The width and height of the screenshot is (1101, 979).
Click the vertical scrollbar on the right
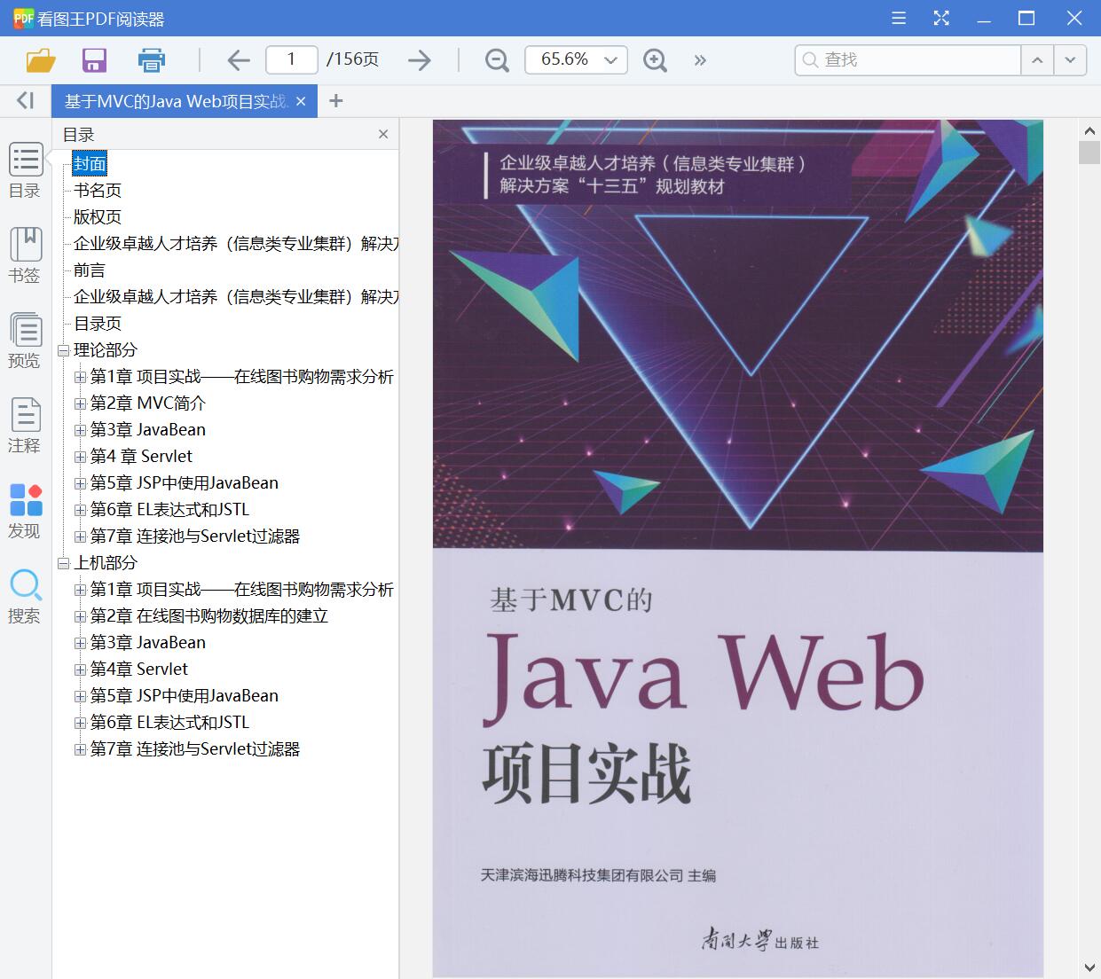pos(1089,153)
